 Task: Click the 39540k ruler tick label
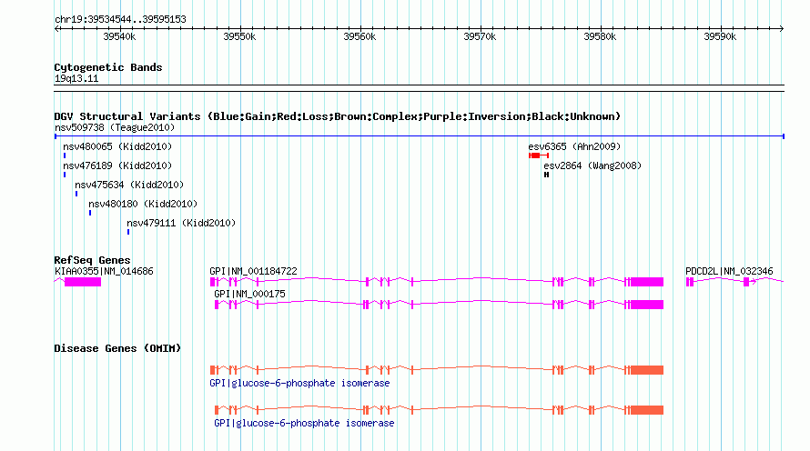pyautogui.click(x=119, y=36)
